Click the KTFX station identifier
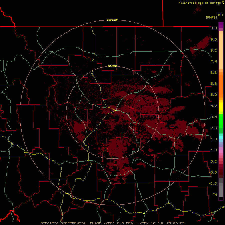Image resolution: width=225 pixels, height=225 pixels. coord(144,223)
